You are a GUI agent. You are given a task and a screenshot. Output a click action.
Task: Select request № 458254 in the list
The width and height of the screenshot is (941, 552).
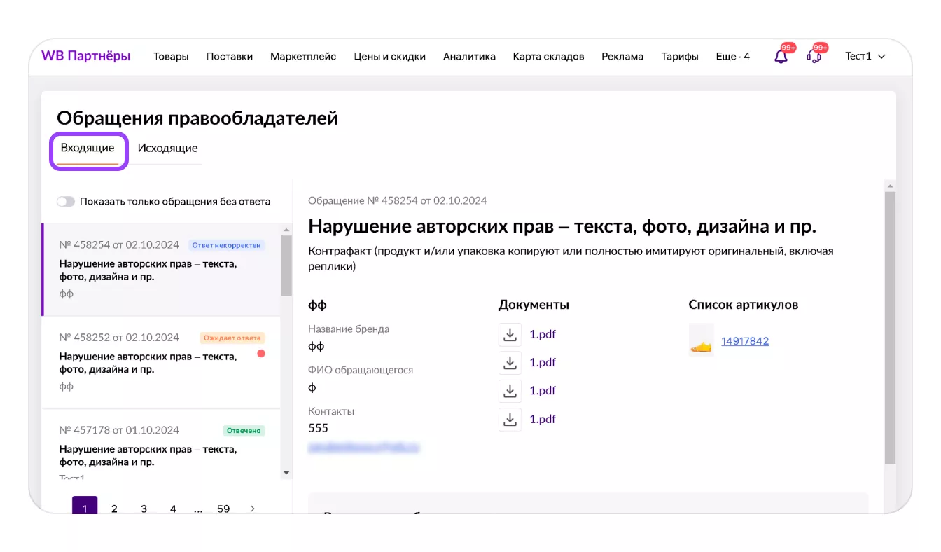pyautogui.click(x=161, y=270)
